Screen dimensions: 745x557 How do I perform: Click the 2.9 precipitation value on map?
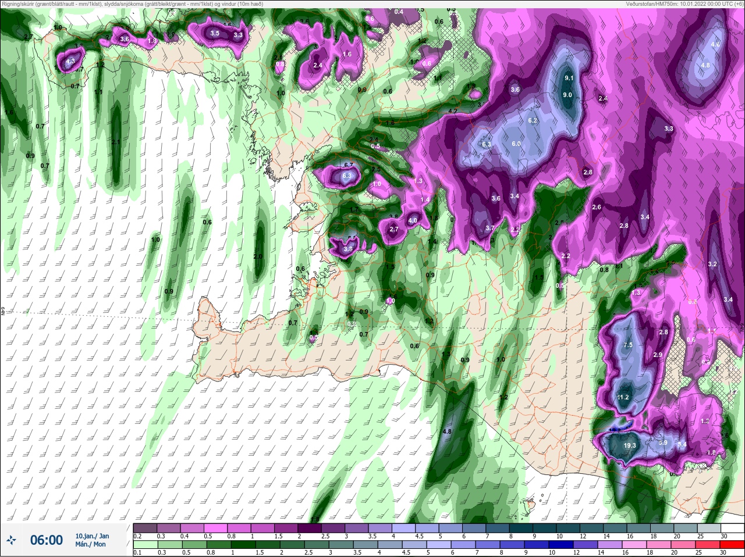(x=658, y=355)
